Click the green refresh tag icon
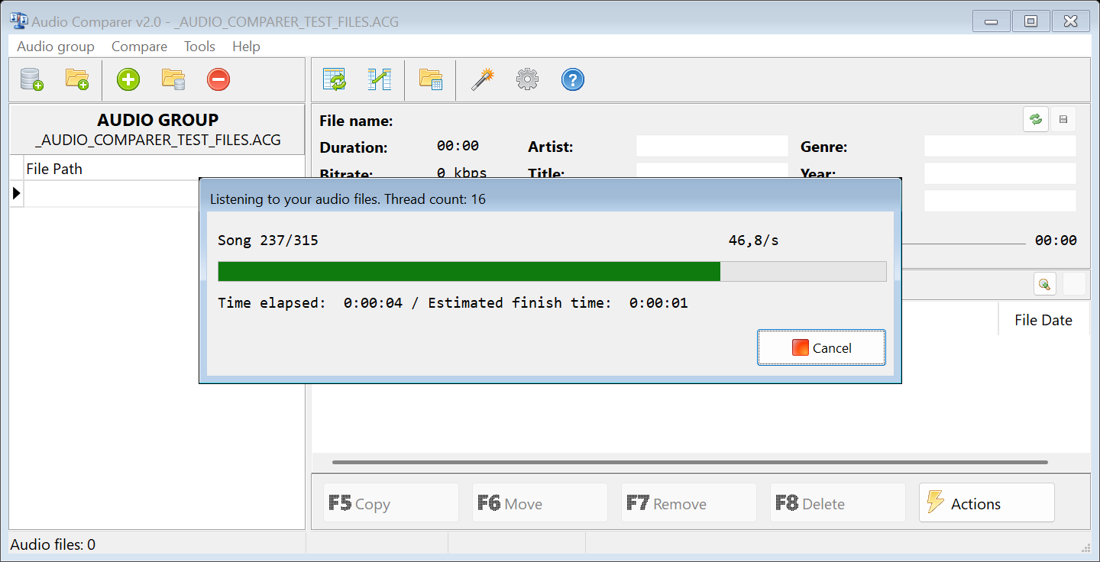1100x562 pixels. 1036,120
